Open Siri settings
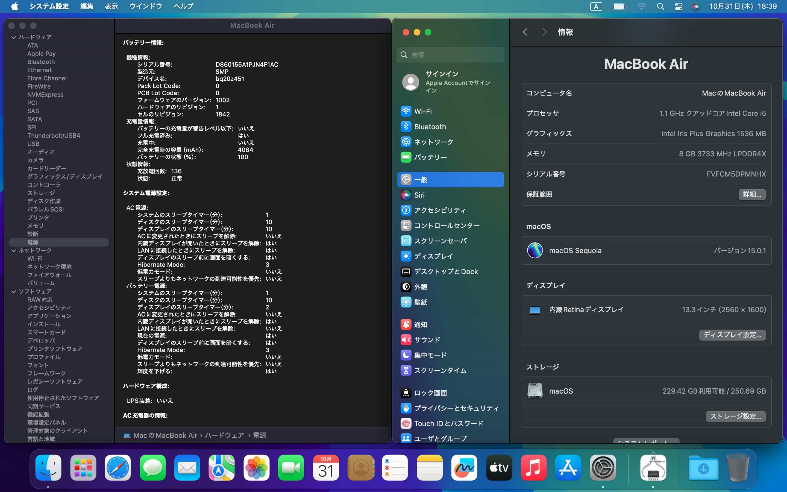Viewport: 787px width, 492px height. [x=419, y=195]
